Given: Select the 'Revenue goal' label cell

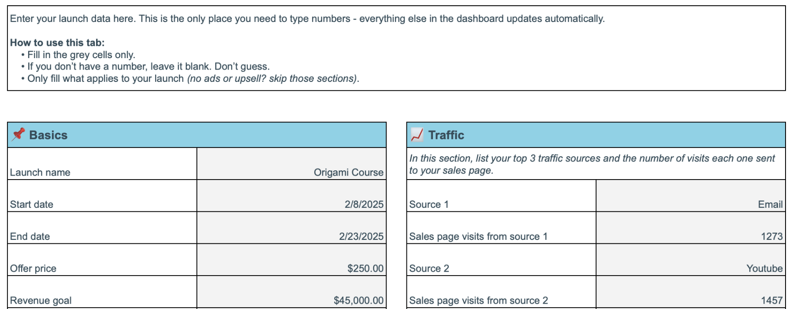Looking at the screenshot, I should tap(102, 293).
